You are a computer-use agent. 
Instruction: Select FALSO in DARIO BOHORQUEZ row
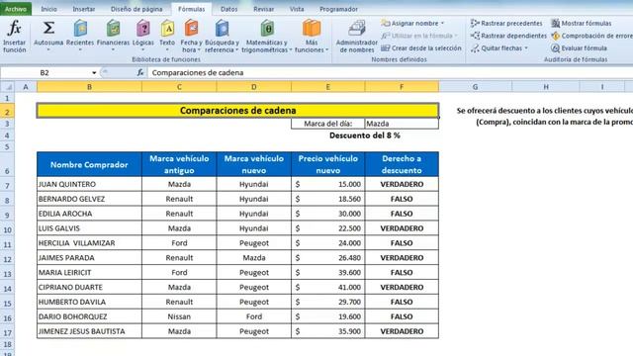pyautogui.click(x=402, y=316)
